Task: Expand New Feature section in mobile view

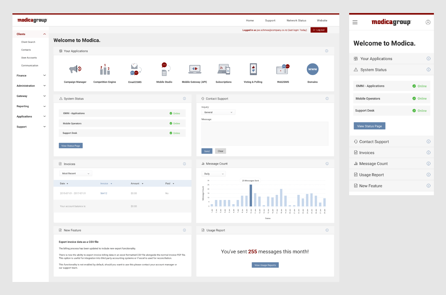Action: 392,186
